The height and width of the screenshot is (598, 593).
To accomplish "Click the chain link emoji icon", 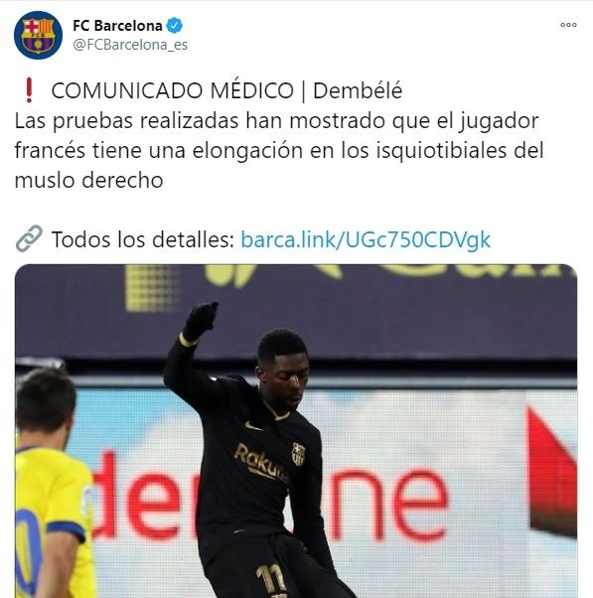I will 29,238.
